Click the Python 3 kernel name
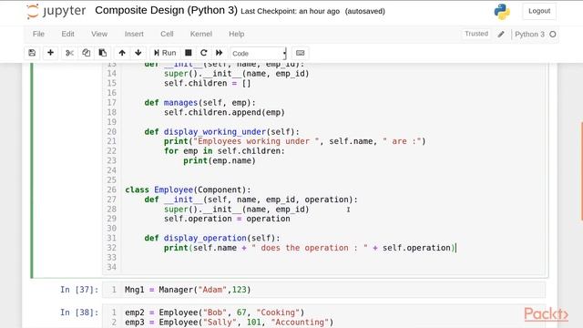 [x=529, y=35]
